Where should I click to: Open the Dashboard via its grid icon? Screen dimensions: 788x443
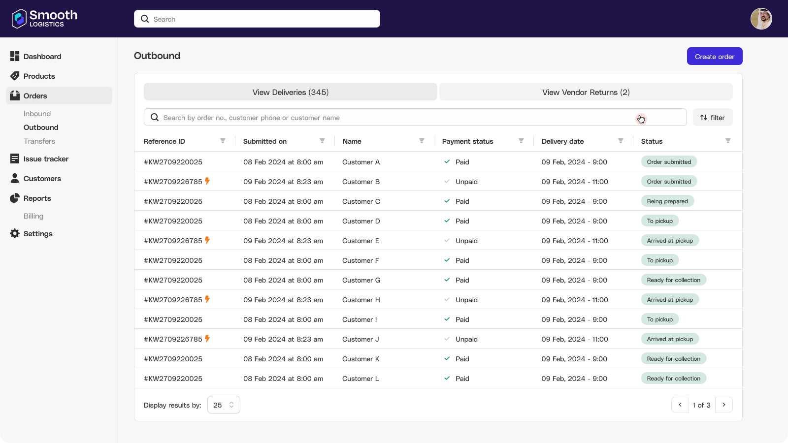click(x=14, y=56)
